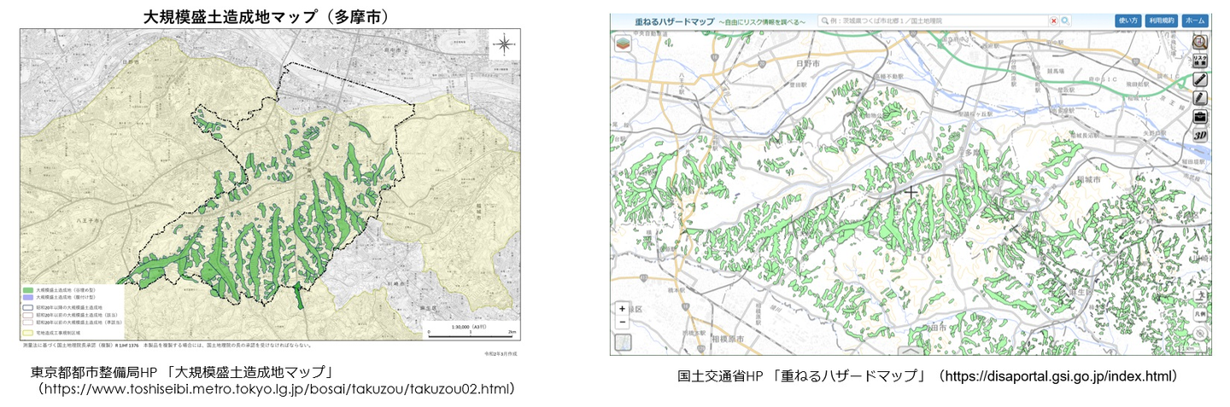Click the blue 腹付け型 legend swatch
This screenshot has width=1230, height=407.
coord(30,298)
